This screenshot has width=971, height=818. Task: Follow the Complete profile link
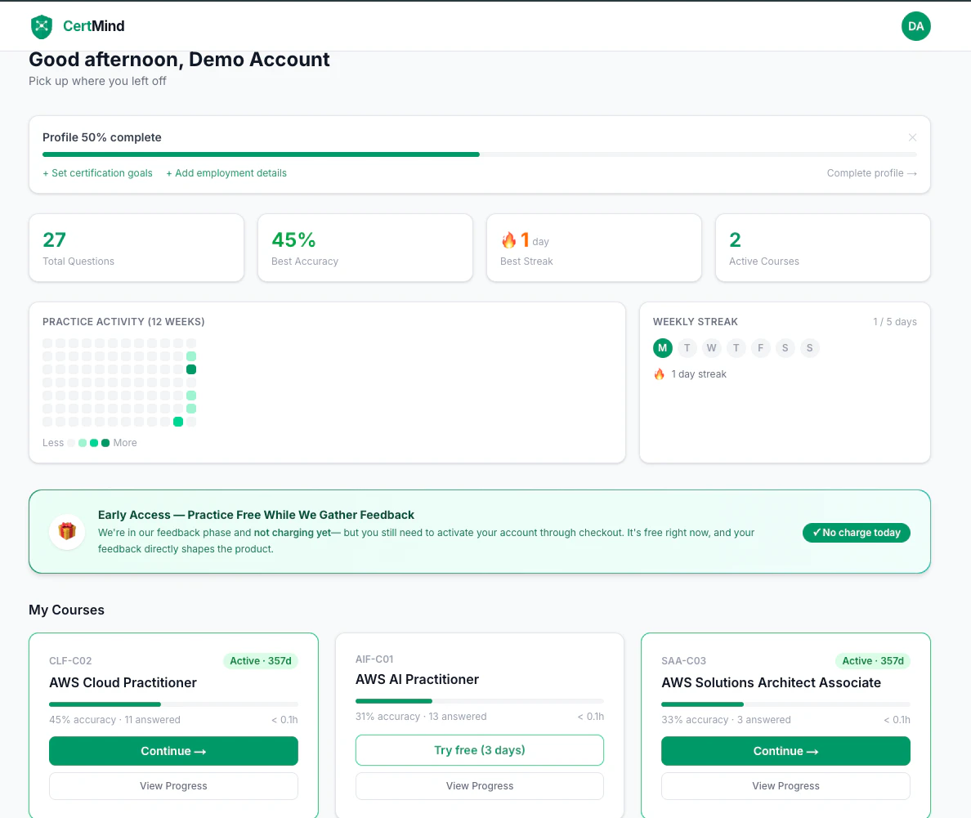tap(871, 173)
